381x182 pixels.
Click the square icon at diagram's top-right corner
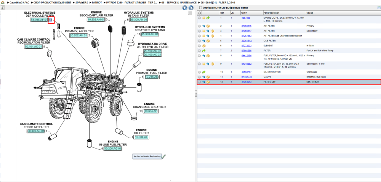190,13
